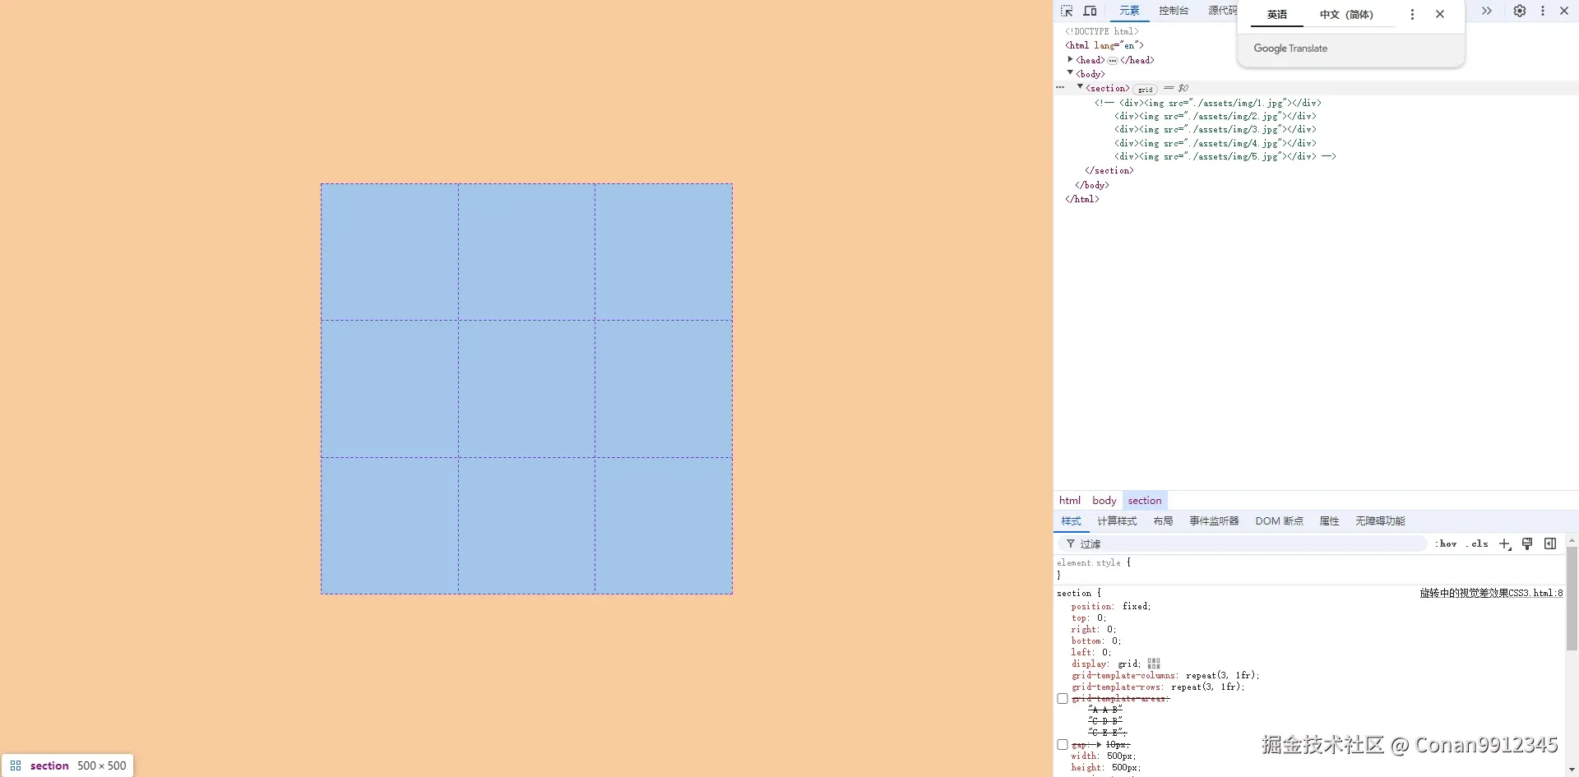Uncheck the grid-template-areas property
Viewport: 1579px width, 777px height.
click(1063, 698)
